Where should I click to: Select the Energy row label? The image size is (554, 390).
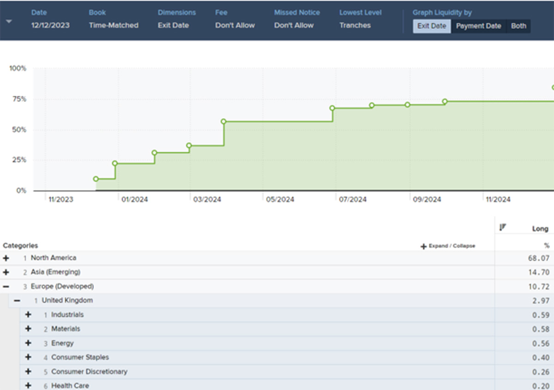(x=62, y=343)
